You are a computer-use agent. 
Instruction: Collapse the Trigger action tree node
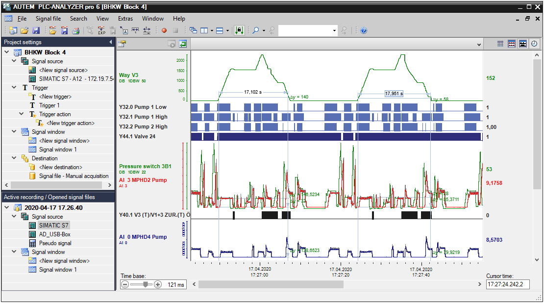[22, 114]
